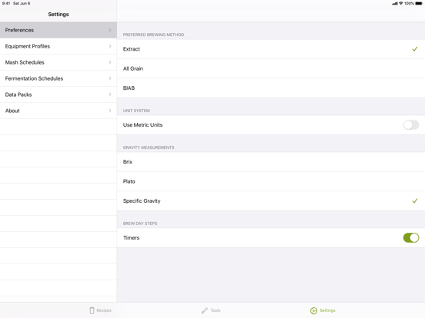Expand About row chevron
This screenshot has height=318, width=425.
click(x=110, y=111)
